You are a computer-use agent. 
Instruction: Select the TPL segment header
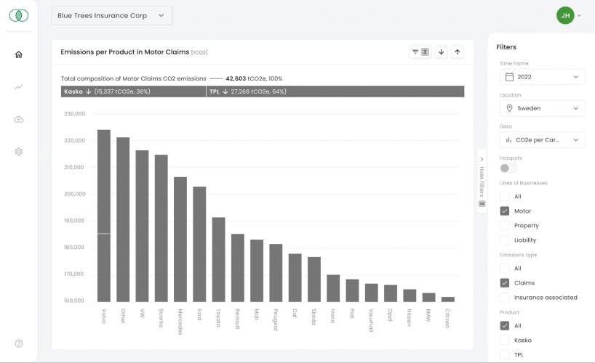(x=335, y=91)
